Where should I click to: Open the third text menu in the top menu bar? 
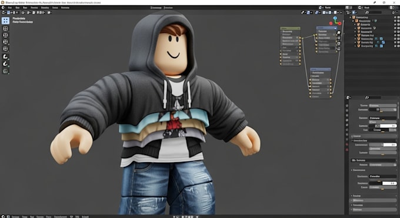[x=25, y=8]
